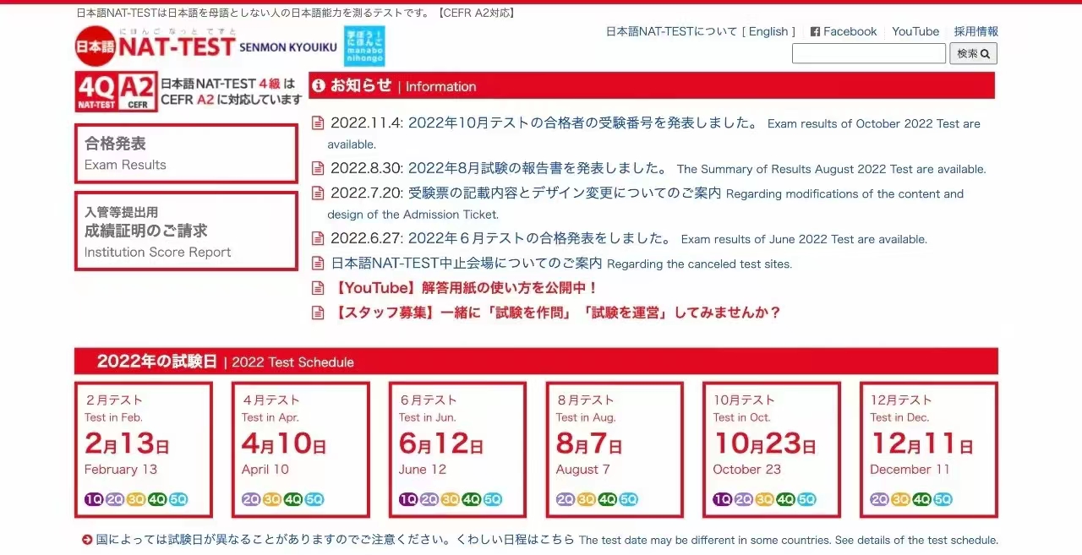Select the 4Q badge under August 7
Screen dimensions: 1082x555
(x=608, y=499)
